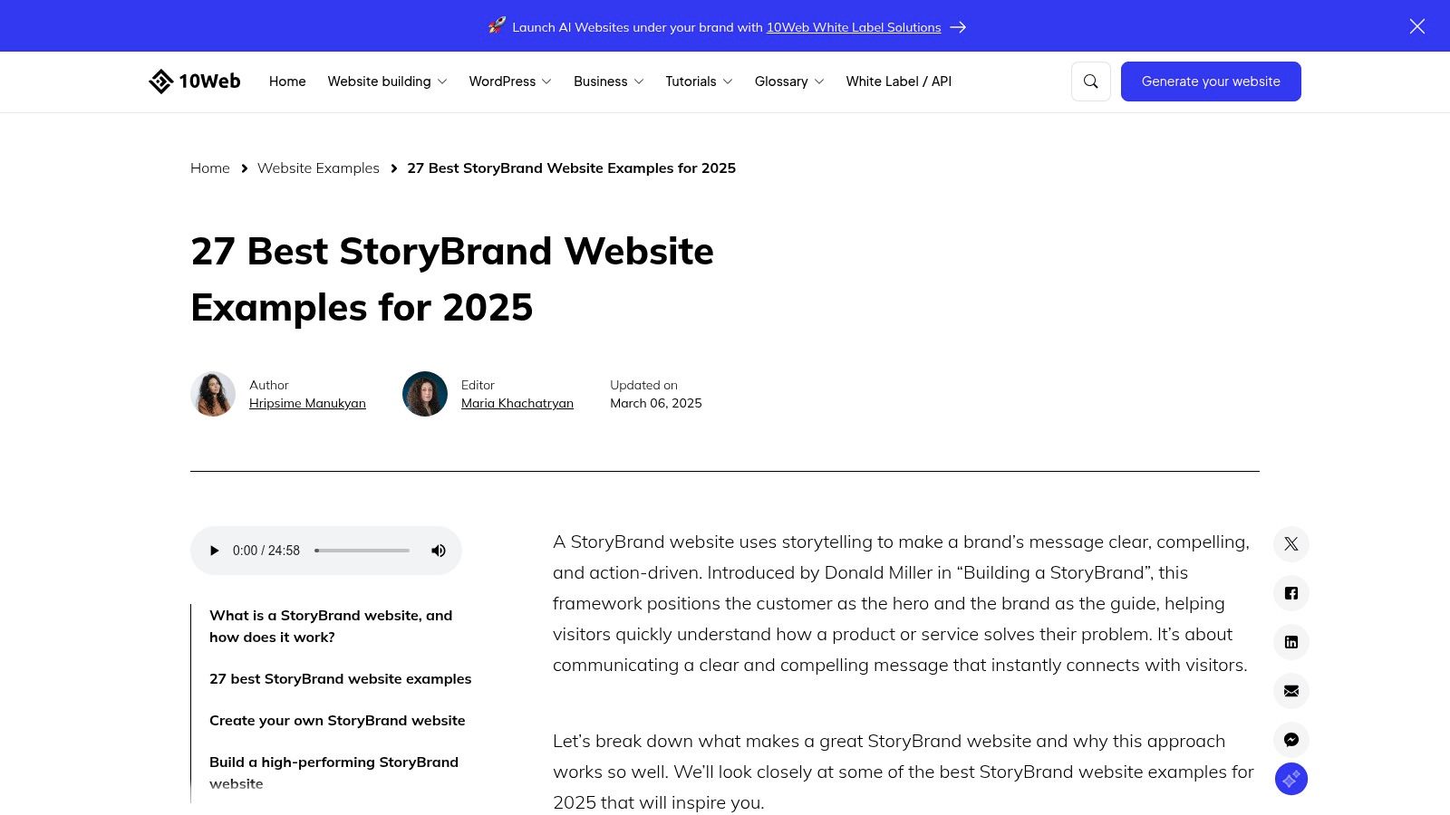Click Home in the breadcrumb
1450x815 pixels.
(210, 168)
